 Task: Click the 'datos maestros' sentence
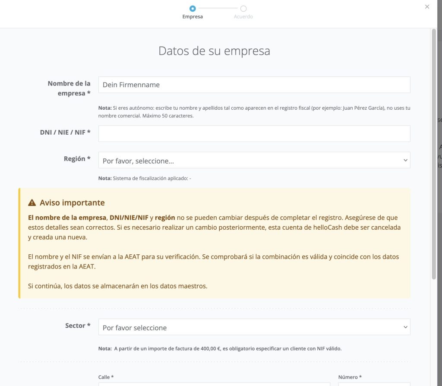117,286
